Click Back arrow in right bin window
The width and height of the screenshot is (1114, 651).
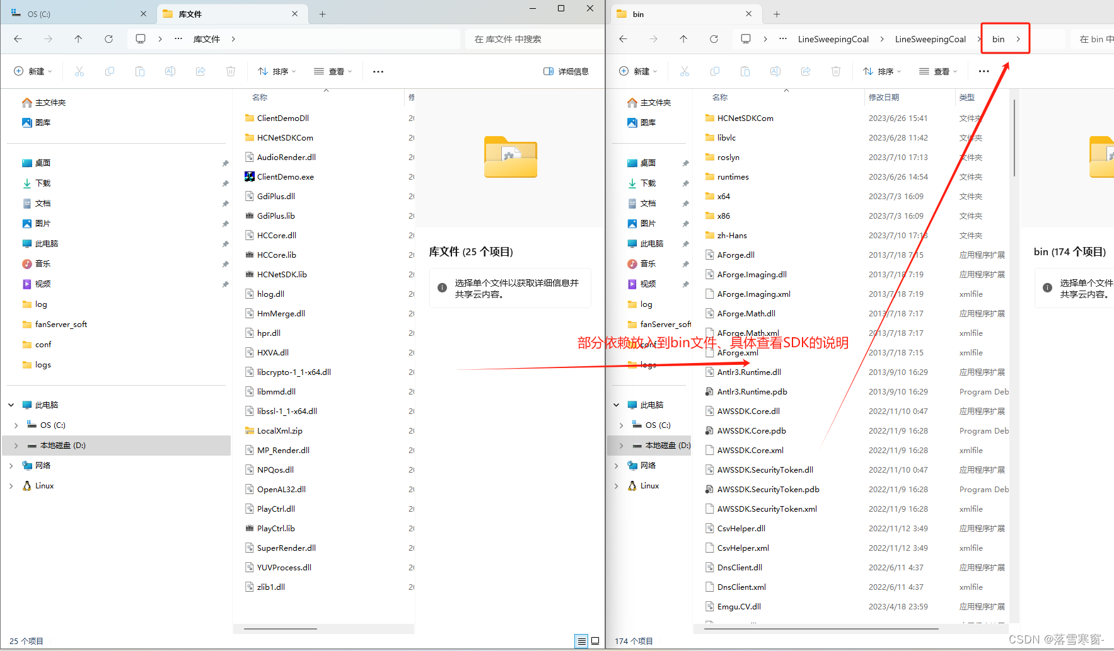623,39
